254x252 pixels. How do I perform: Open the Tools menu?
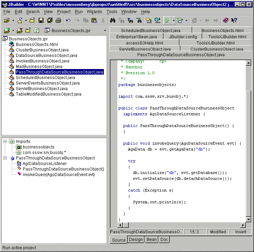click(x=112, y=12)
